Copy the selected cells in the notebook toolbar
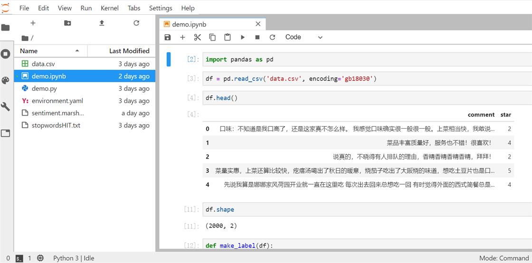Screen dimensions: 532x263 click(212, 37)
